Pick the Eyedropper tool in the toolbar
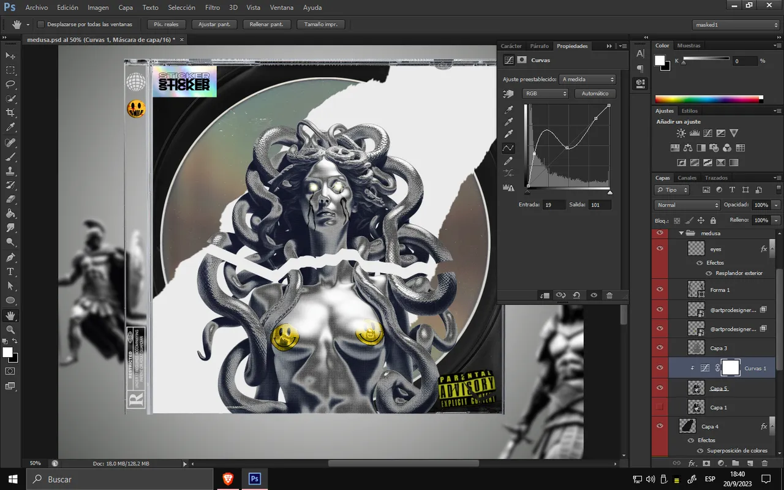784x490 pixels. 10,127
